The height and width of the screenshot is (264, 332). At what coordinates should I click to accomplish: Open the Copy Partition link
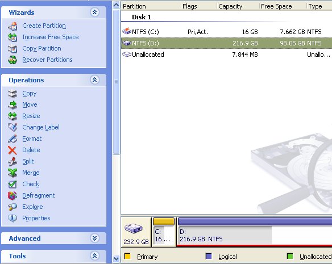point(42,49)
